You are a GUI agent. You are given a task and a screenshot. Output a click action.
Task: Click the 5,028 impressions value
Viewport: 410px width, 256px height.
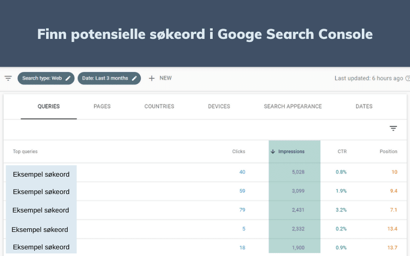pos(298,172)
